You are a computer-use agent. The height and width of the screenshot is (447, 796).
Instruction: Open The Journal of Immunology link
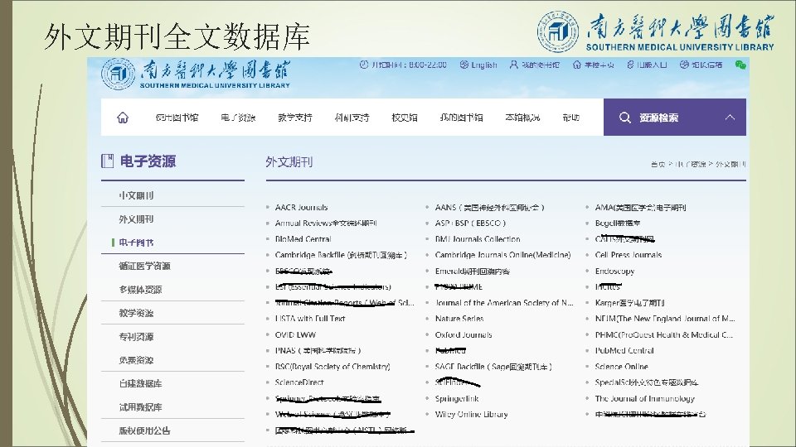[645, 399]
